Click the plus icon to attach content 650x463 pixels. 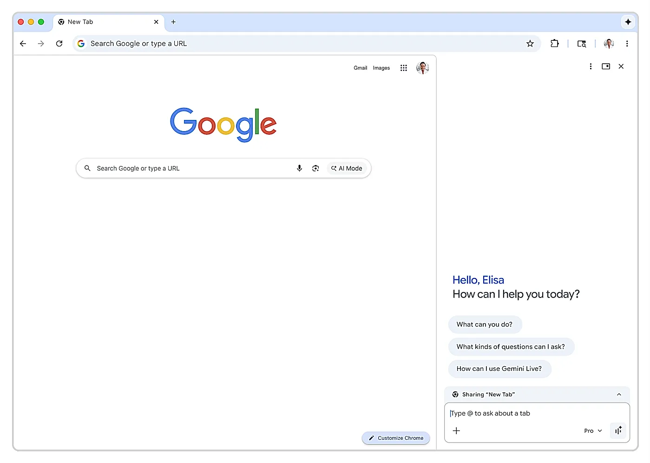(456, 430)
